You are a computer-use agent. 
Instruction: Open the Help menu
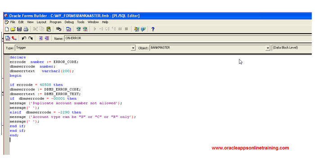105,22
